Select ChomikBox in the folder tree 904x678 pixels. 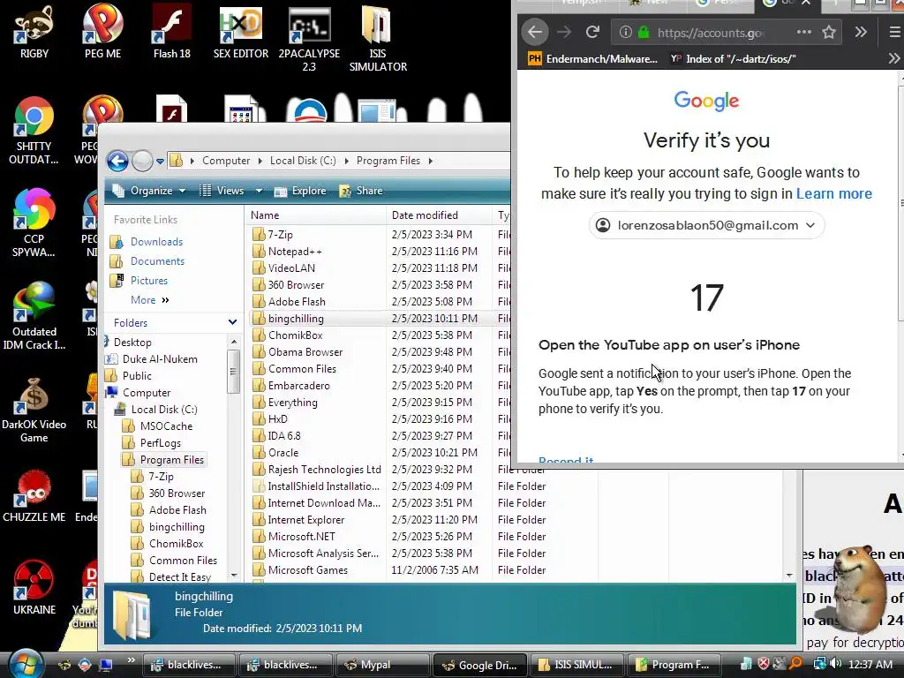[x=176, y=544]
